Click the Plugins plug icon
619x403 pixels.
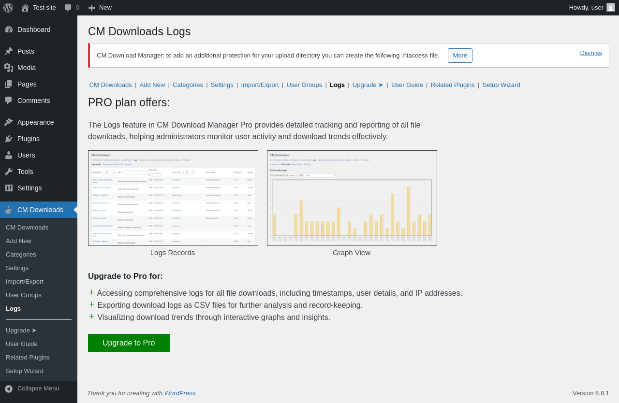(9, 139)
